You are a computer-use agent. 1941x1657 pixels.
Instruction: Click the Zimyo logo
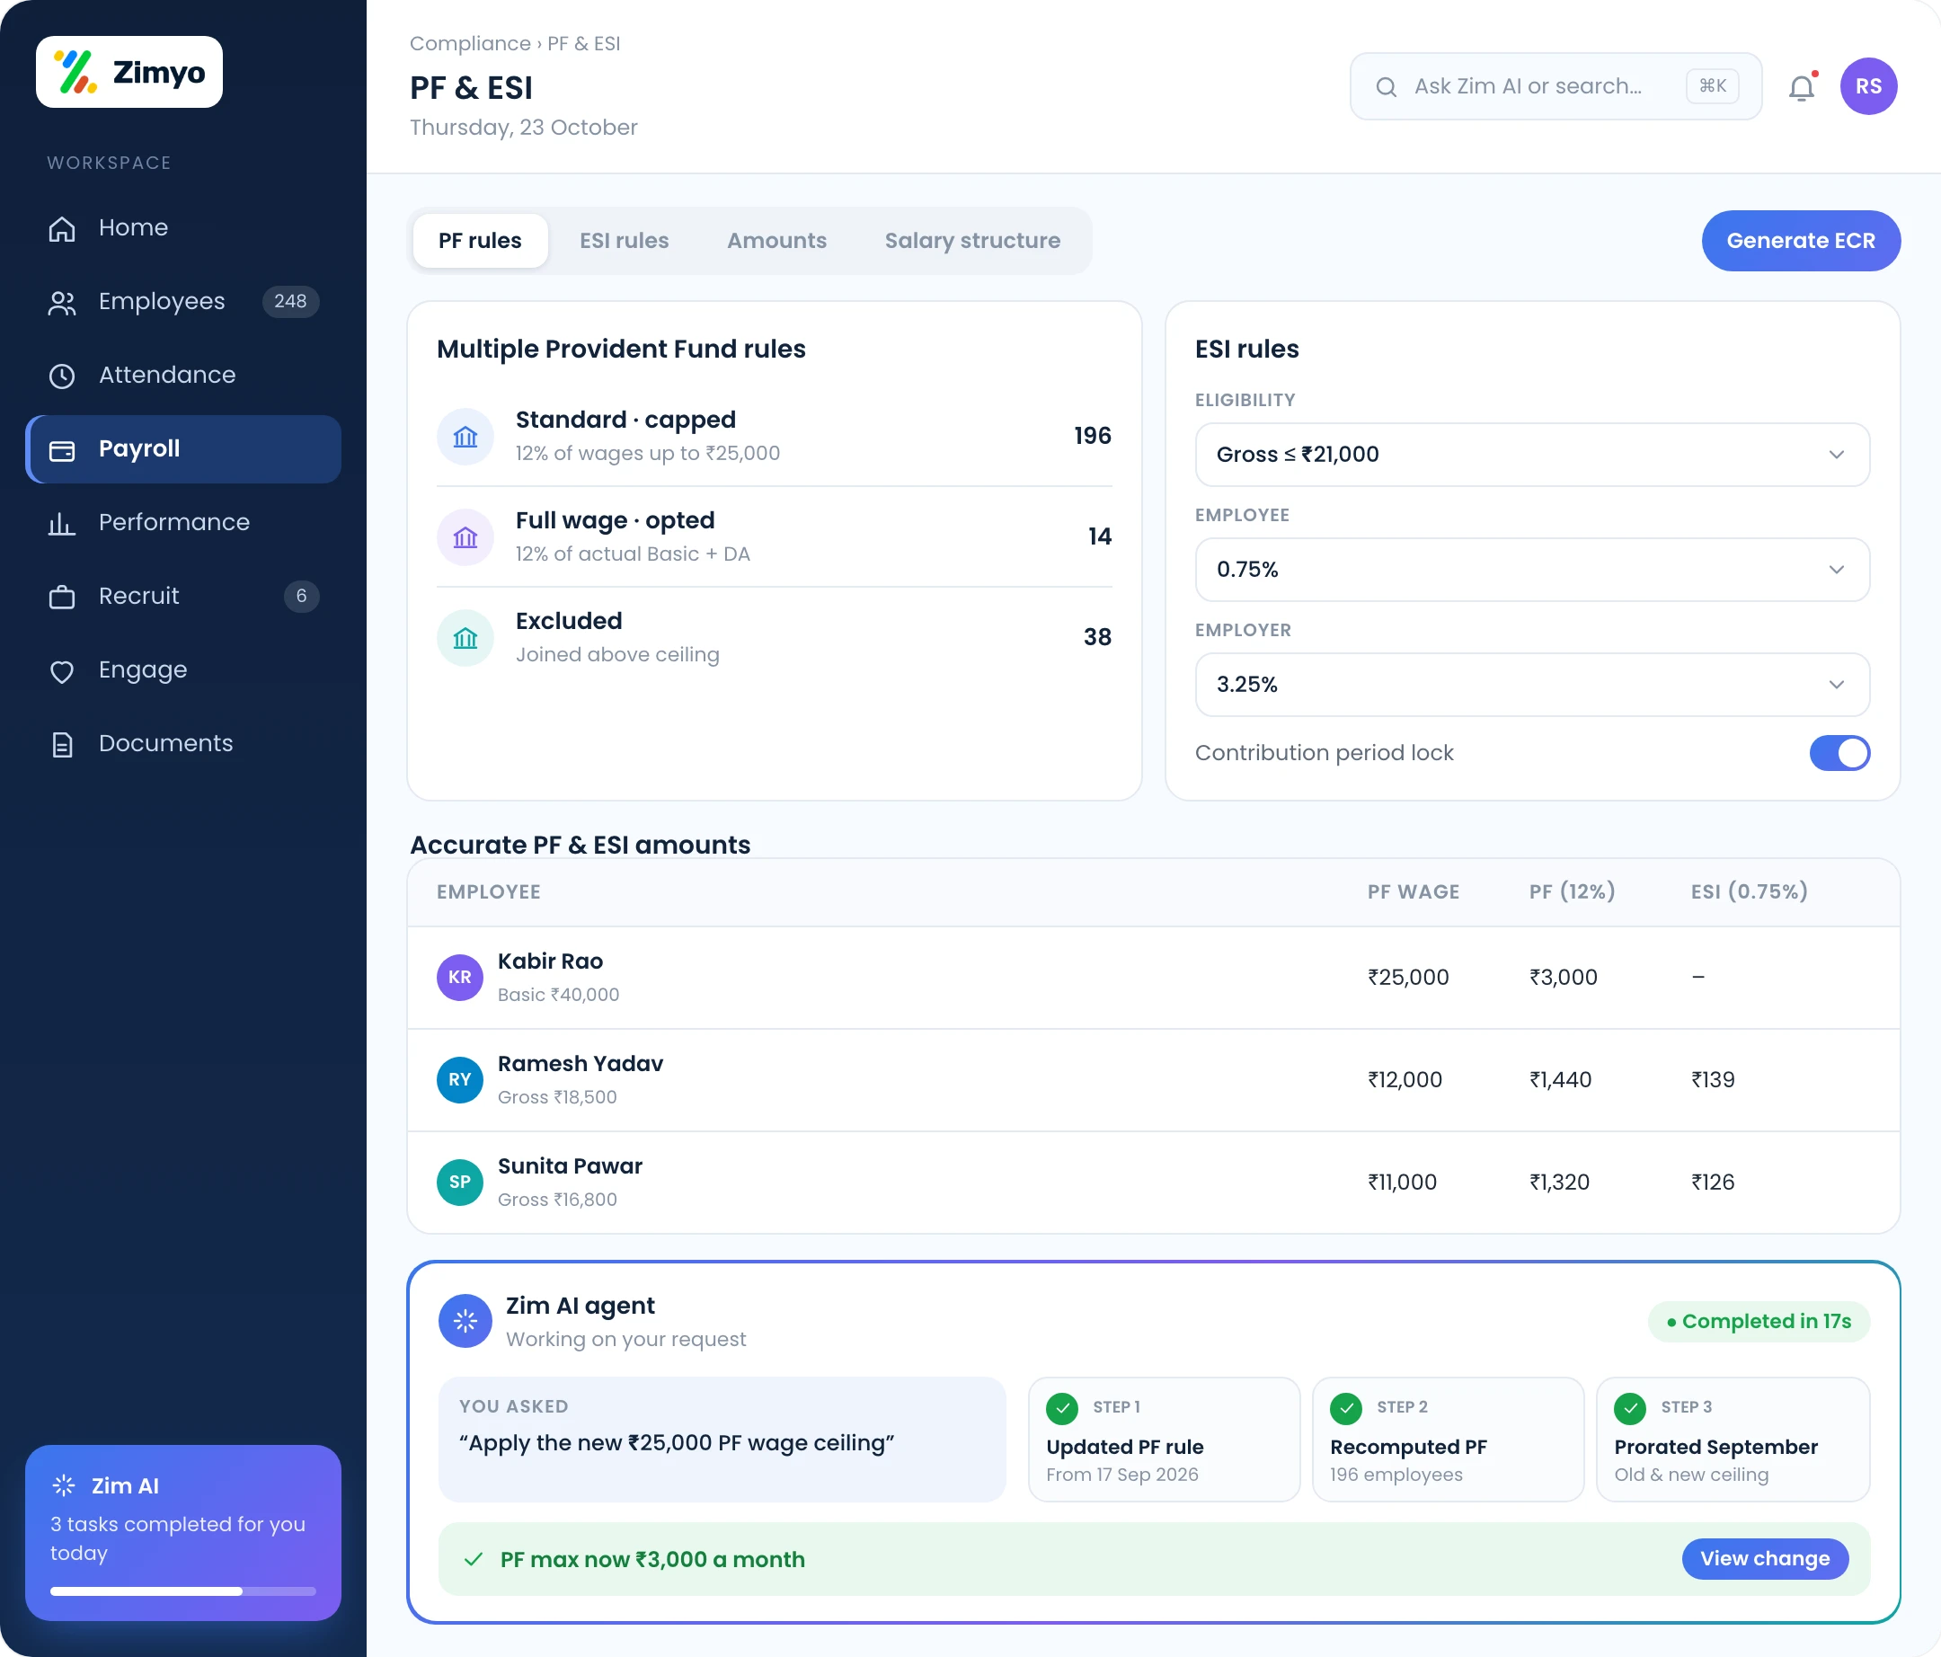coord(129,72)
